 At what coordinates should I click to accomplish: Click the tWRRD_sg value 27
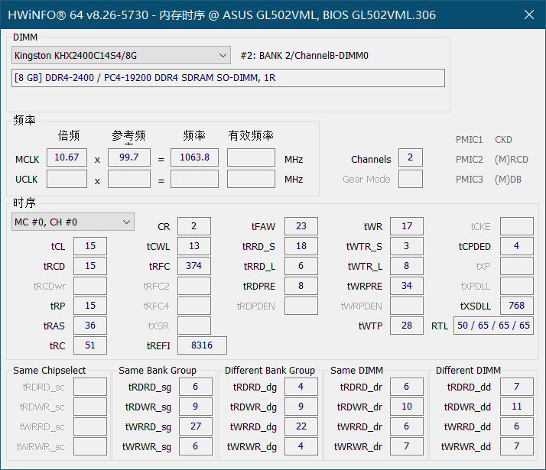click(x=196, y=426)
